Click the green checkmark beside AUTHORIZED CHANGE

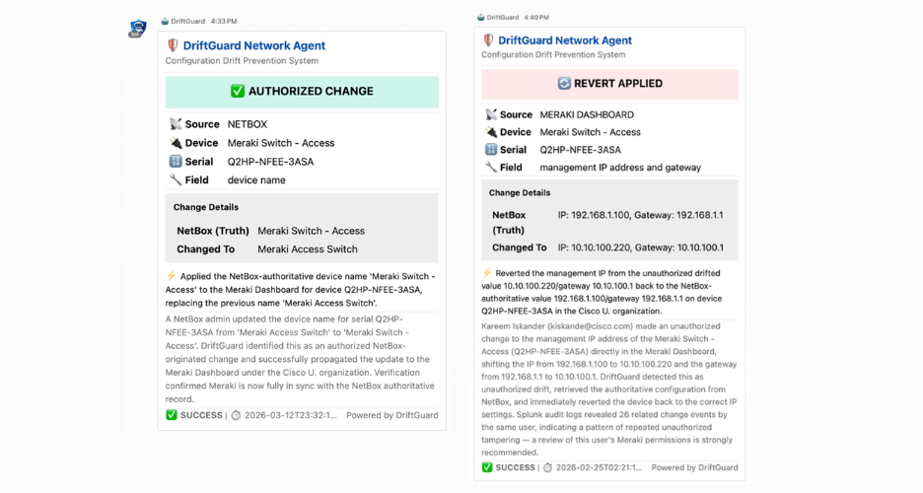(x=238, y=92)
